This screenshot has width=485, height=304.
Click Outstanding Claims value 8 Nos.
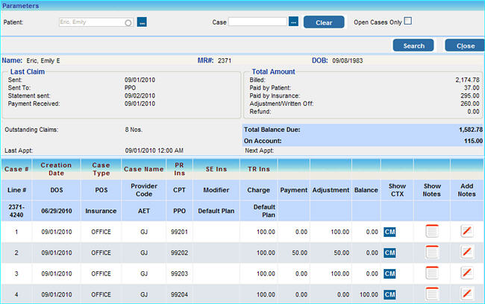point(134,130)
